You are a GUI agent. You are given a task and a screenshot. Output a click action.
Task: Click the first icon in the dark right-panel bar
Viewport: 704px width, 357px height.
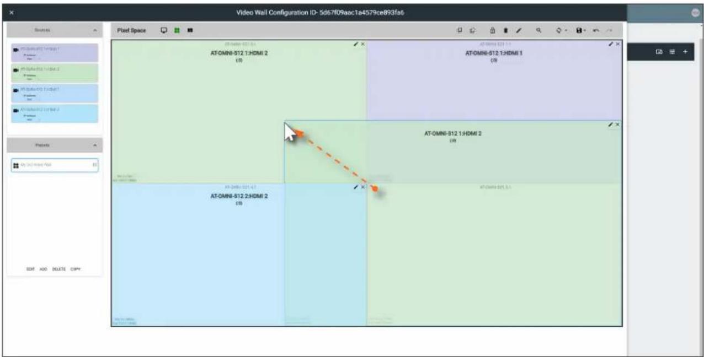[x=659, y=53]
